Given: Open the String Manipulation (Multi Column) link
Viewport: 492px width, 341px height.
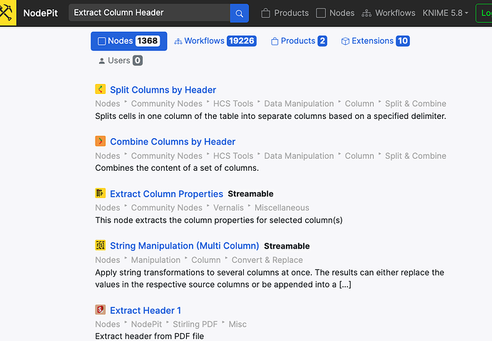Looking at the screenshot, I should pyautogui.click(x=184, y=246).
